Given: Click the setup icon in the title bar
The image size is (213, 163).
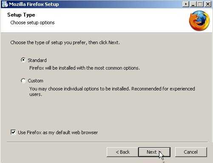Looking at the screenshot, I should pos(5,4).
